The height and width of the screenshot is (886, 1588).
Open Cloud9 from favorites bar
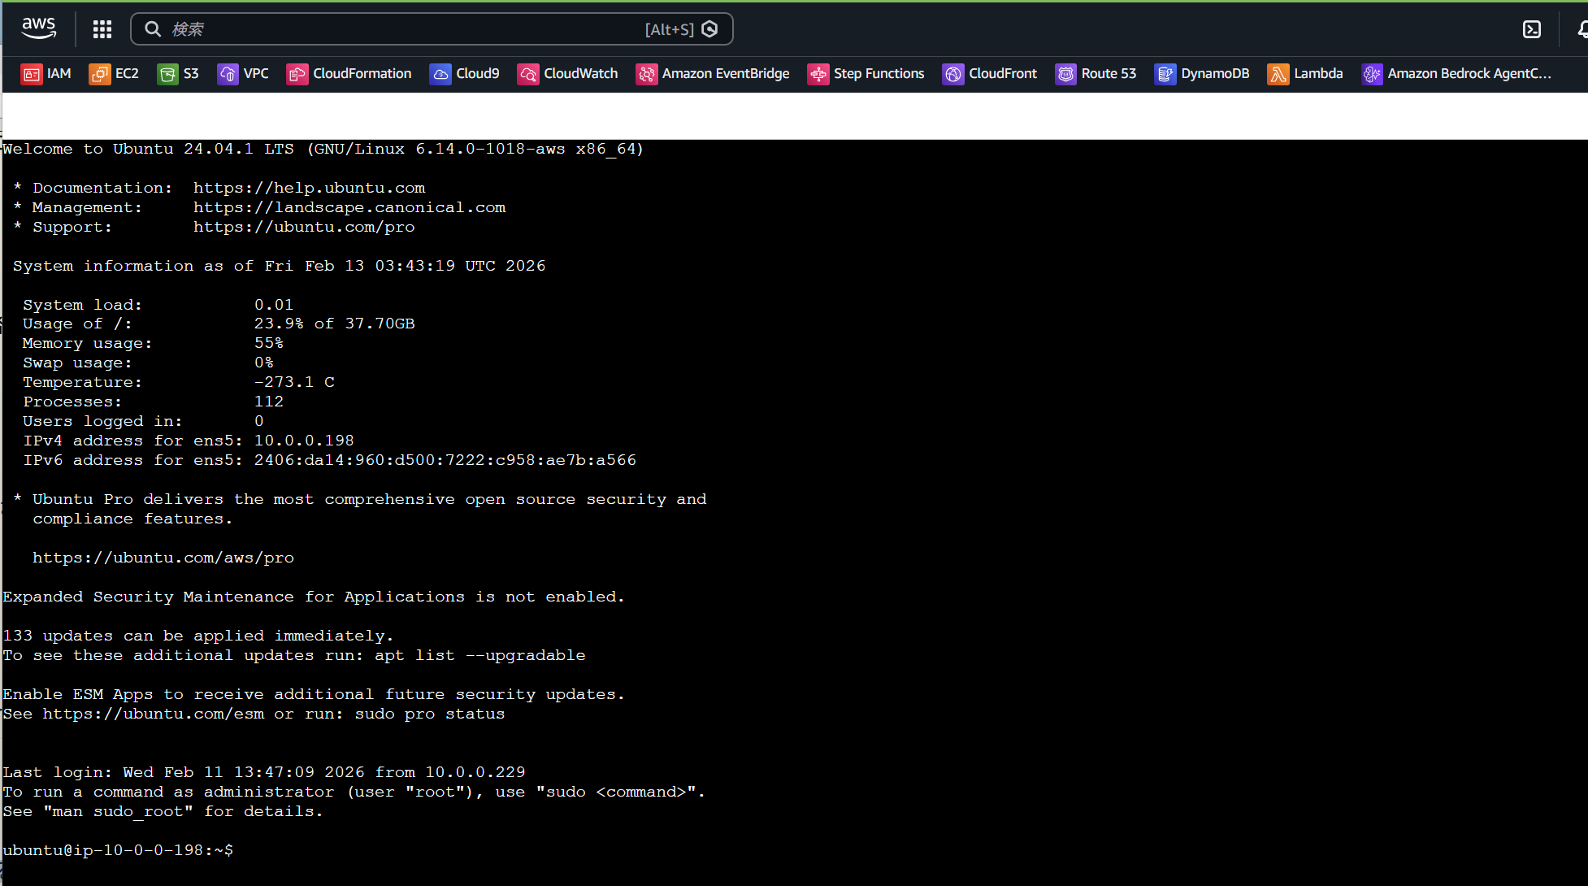pos(465,73)
